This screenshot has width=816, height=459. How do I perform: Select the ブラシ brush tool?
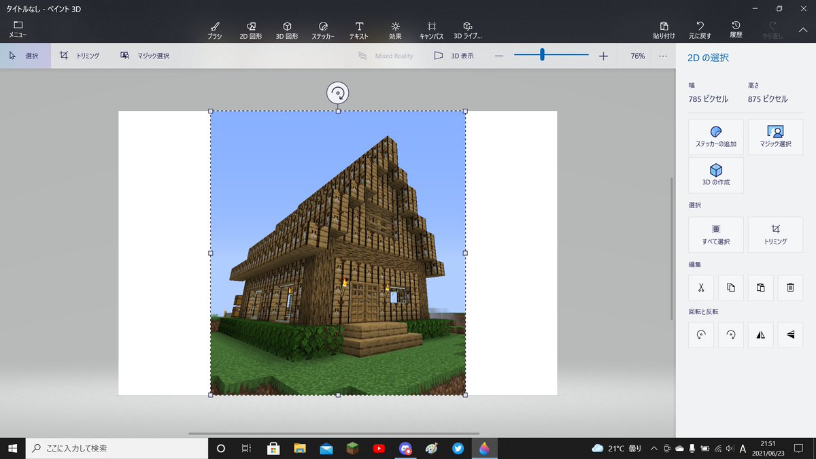[215, 30]
